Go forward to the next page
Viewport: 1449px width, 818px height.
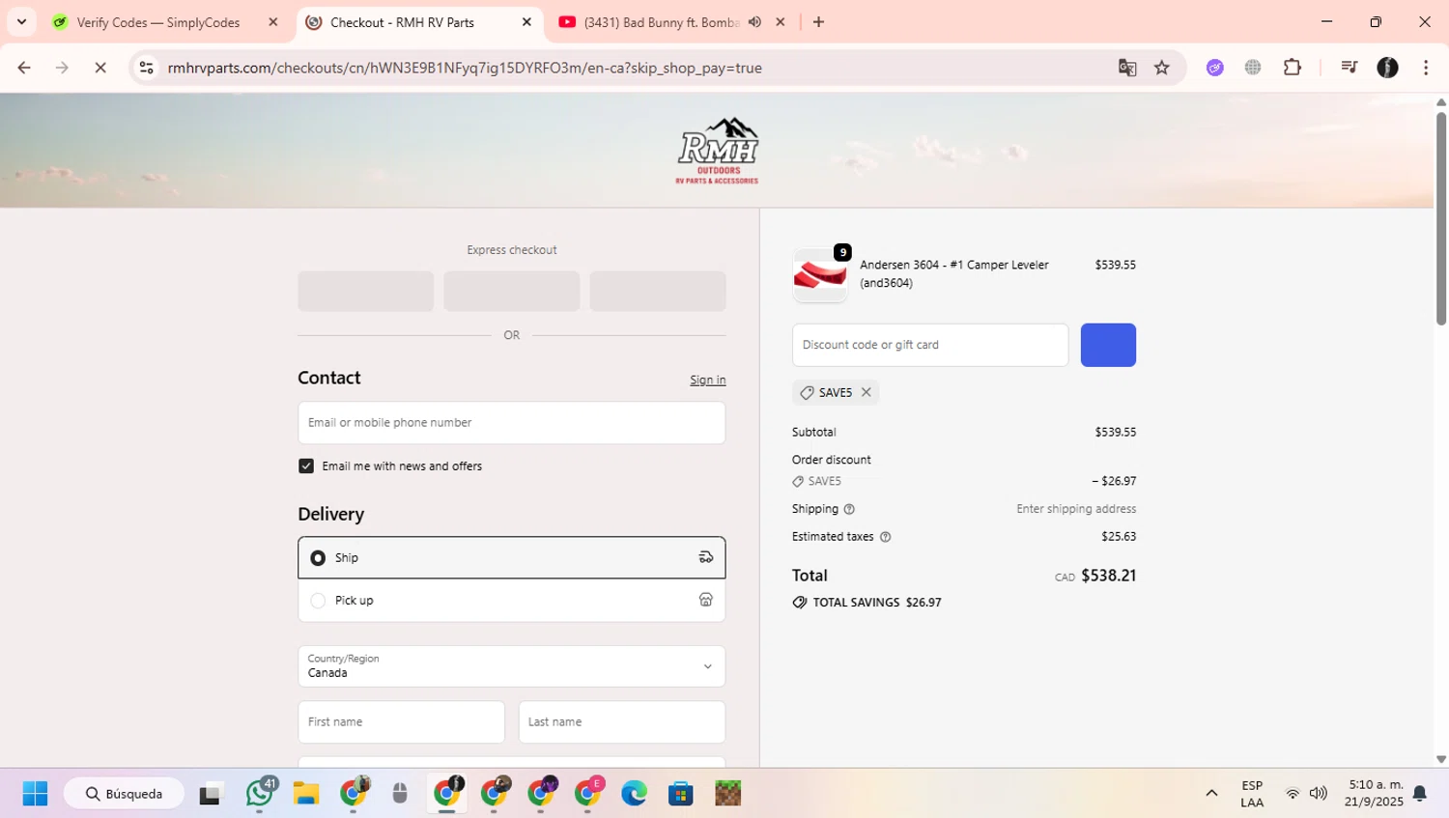point(62,68)
